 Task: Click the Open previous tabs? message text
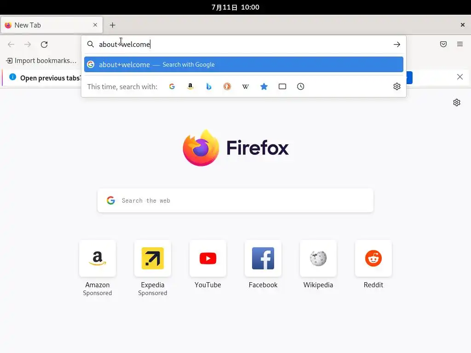[51, 78]
